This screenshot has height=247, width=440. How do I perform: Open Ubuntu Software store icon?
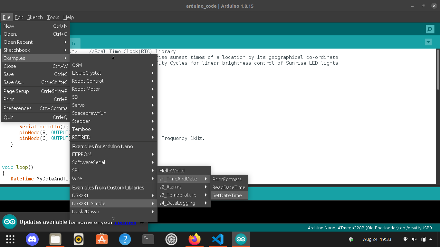102,239
